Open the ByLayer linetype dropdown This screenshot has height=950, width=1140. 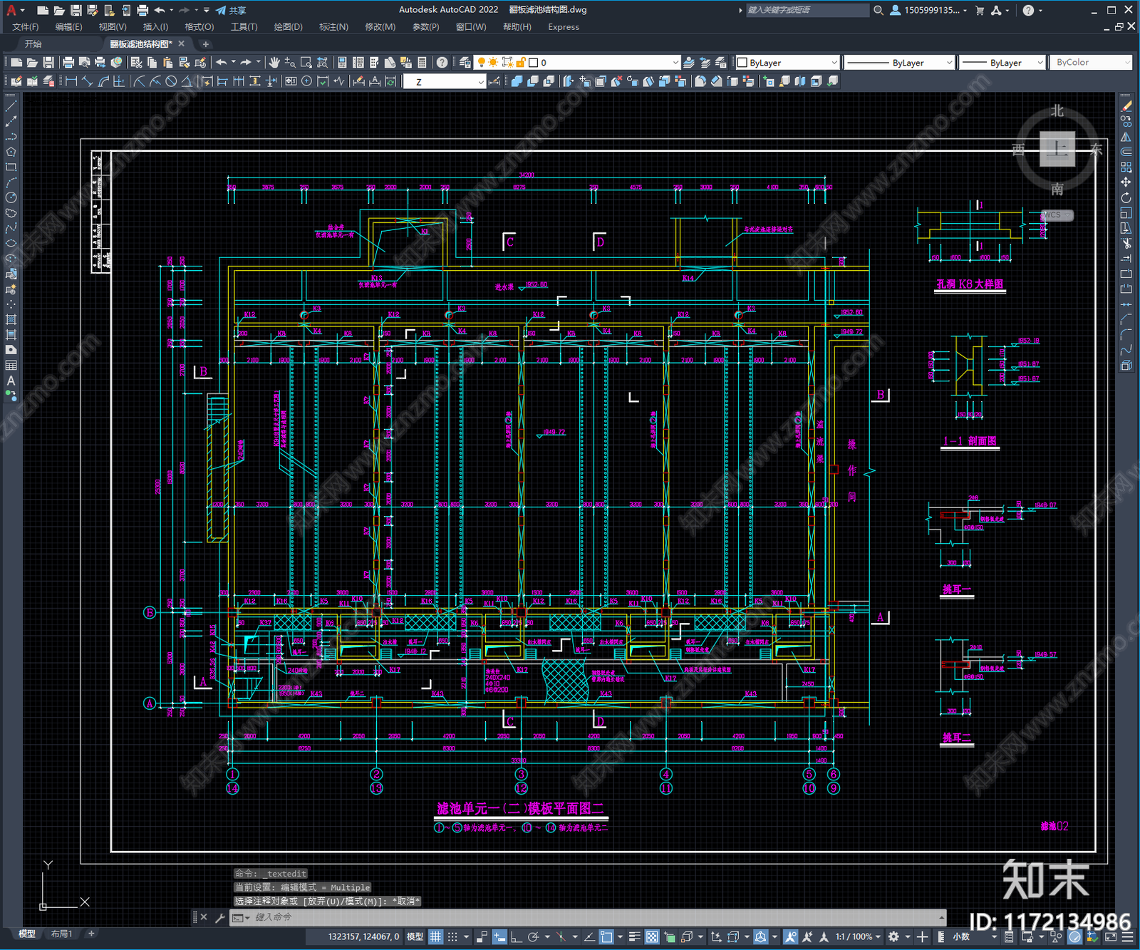click(898, 63)
